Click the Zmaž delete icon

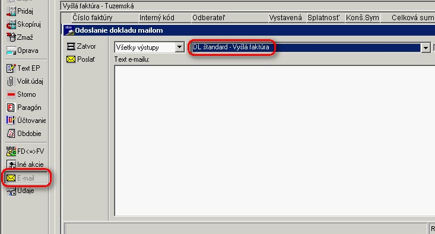(11, 37)
